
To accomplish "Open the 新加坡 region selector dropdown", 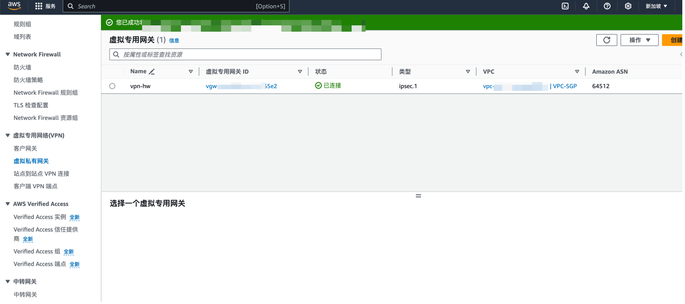I will (657, 6).
